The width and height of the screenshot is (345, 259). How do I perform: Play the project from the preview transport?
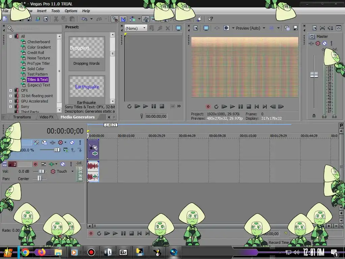(x=232, y=107)
